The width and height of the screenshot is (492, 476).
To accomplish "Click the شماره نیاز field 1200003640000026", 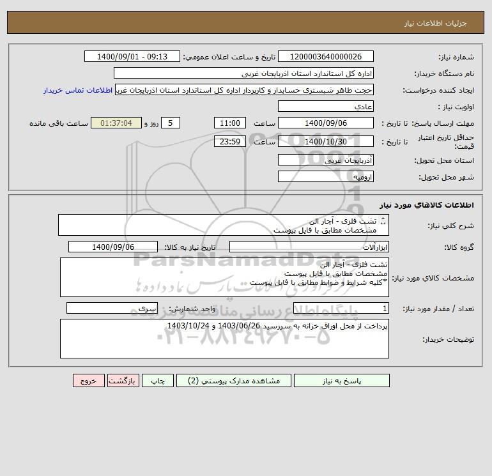I will 326,56.
